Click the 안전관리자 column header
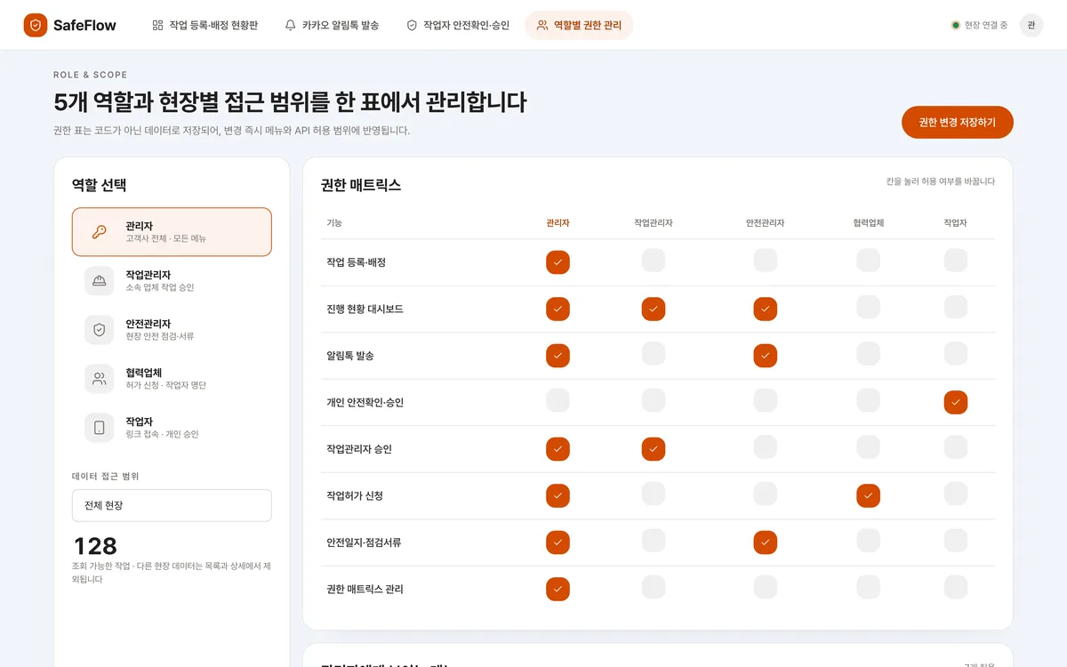1067x667 pixels. coord(765,223)
